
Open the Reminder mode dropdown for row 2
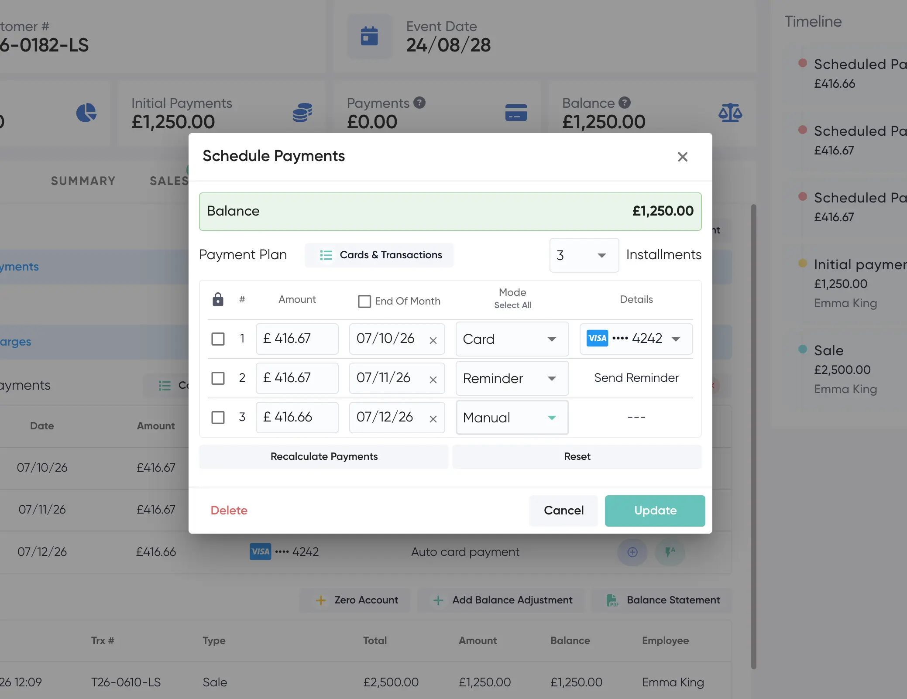(512, 378)
